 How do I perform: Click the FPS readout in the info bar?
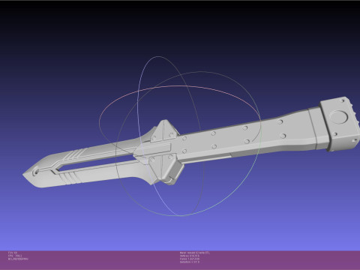(x=15, y=256)
